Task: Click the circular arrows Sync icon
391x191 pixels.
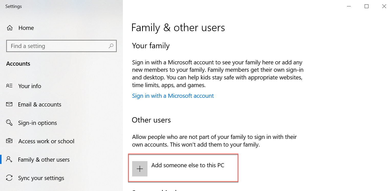Action: [9, 178]
